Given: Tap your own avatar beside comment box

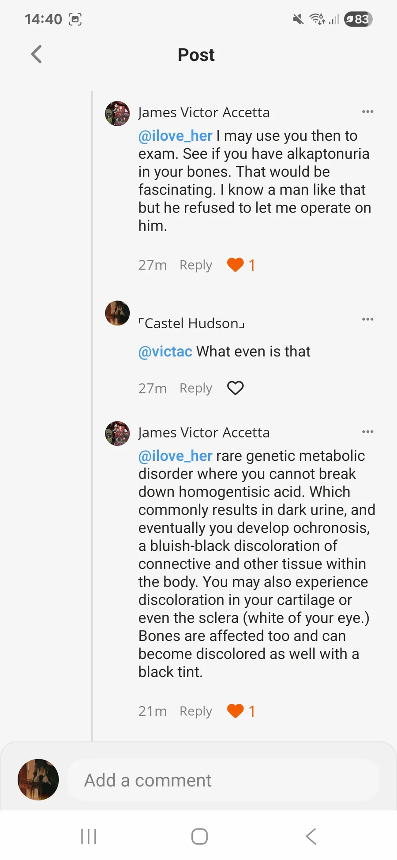Looking at the screenshot, I should (38, 779).
